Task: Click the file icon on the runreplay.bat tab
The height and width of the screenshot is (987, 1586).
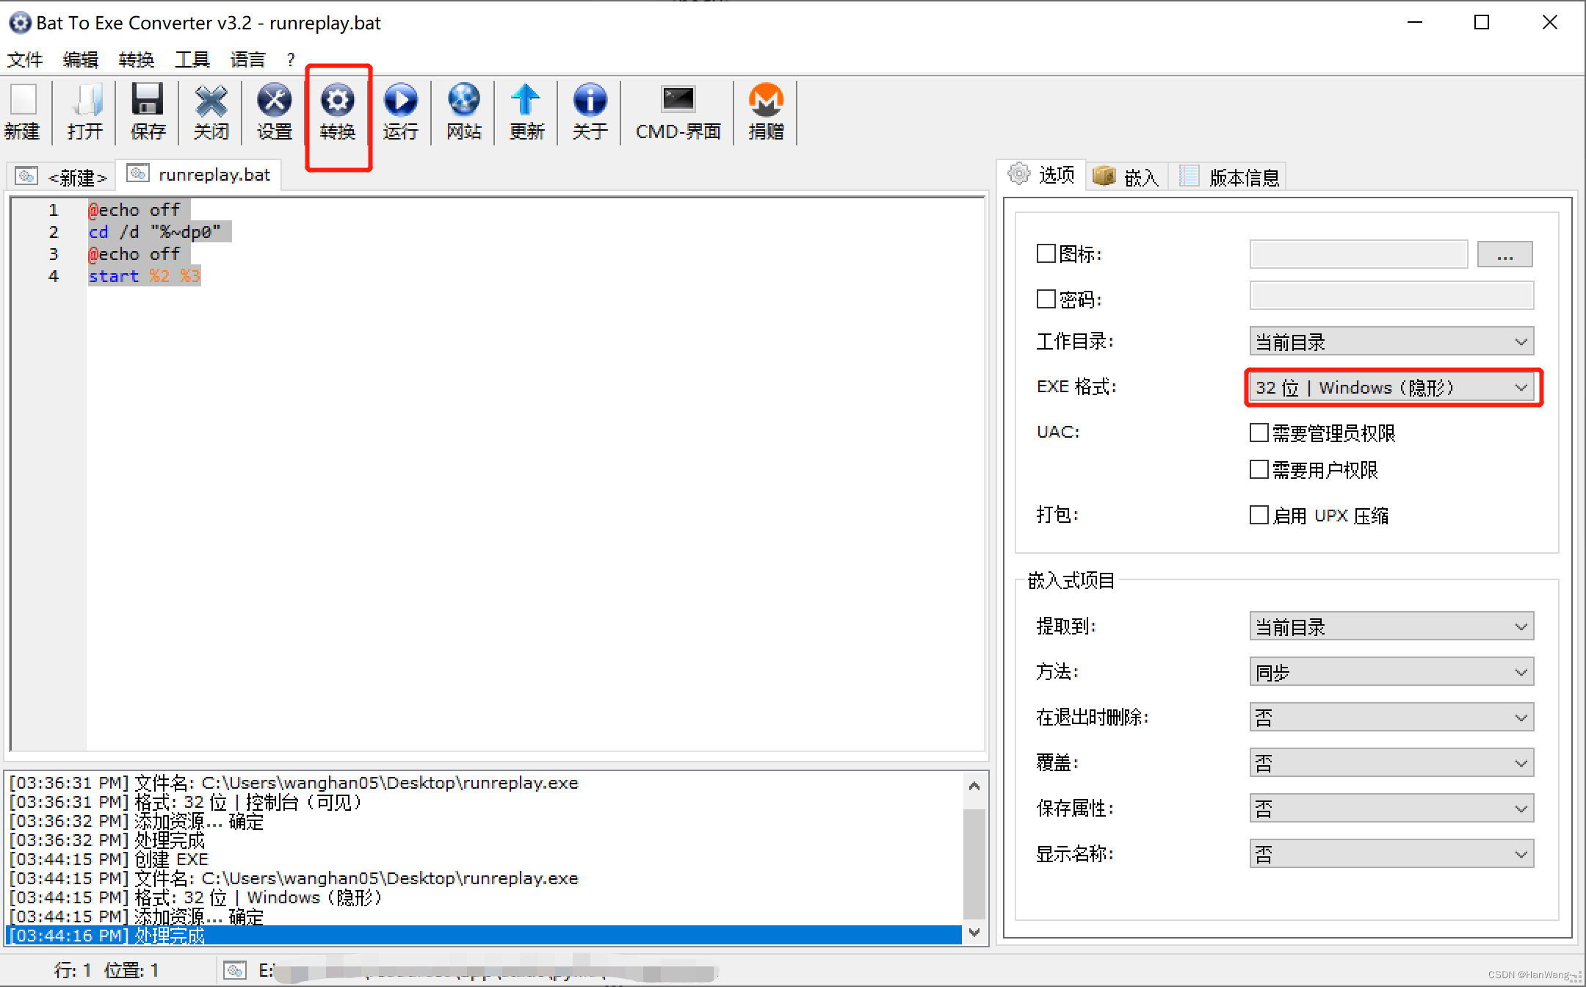Action: (138, 173)
